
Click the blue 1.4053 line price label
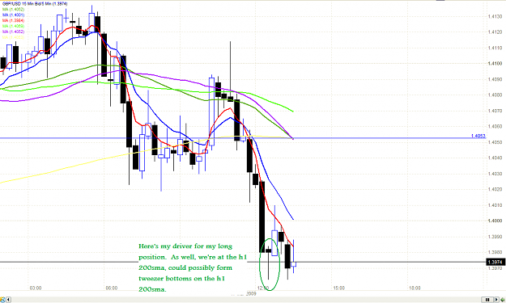pyautogui.click(x=478, y=136)
